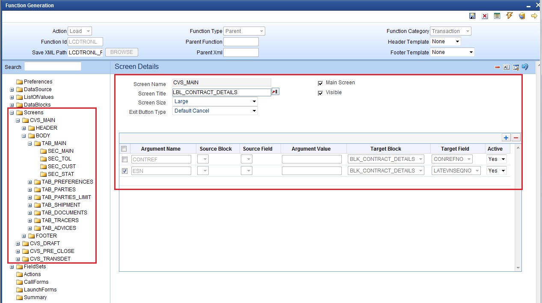Click the green list icon in top toolbar

click(x=497, y=16)
